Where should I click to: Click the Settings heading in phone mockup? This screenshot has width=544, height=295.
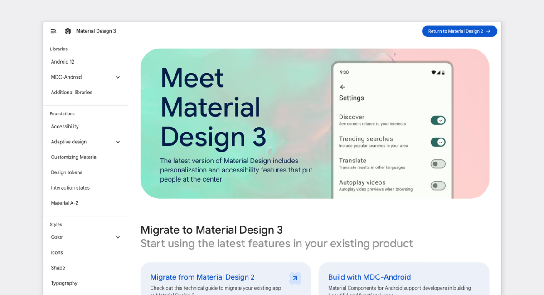click(x=351, y=98)
